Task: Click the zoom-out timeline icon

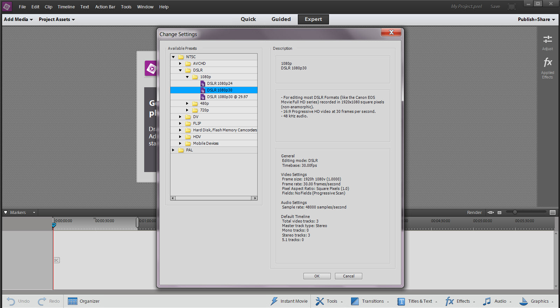Action: click(499, 212)
